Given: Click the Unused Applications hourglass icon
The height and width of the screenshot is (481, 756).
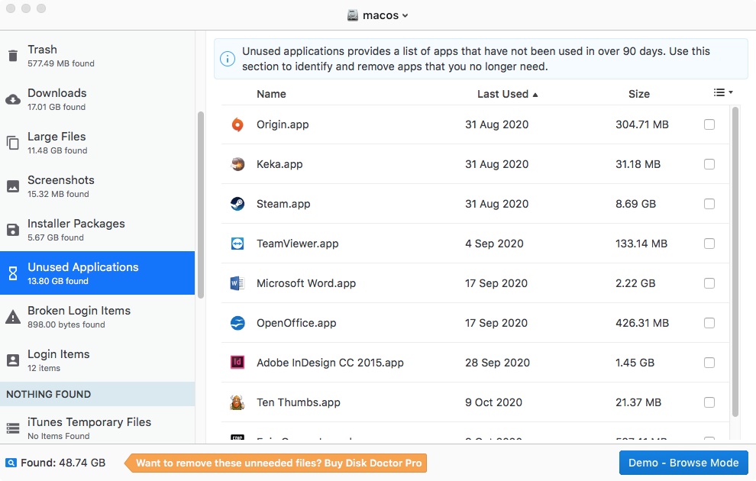Looking at the screenshot, I should (x=13, y=273).
